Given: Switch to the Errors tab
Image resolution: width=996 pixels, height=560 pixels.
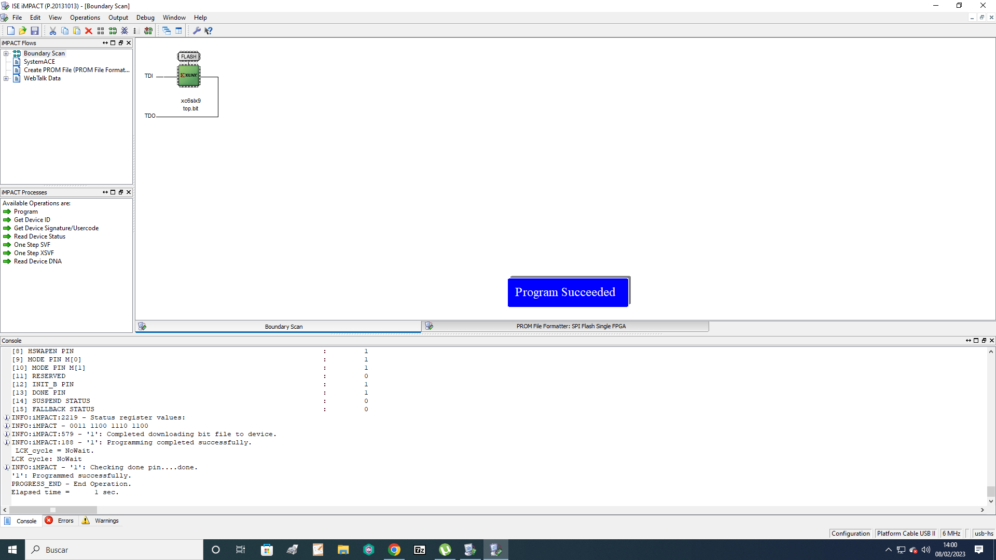Looking at the screenshot, I should coord(60,521).
